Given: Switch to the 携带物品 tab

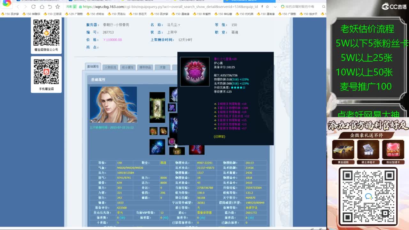Looking at the screenshot, I should tap(145, 67).
